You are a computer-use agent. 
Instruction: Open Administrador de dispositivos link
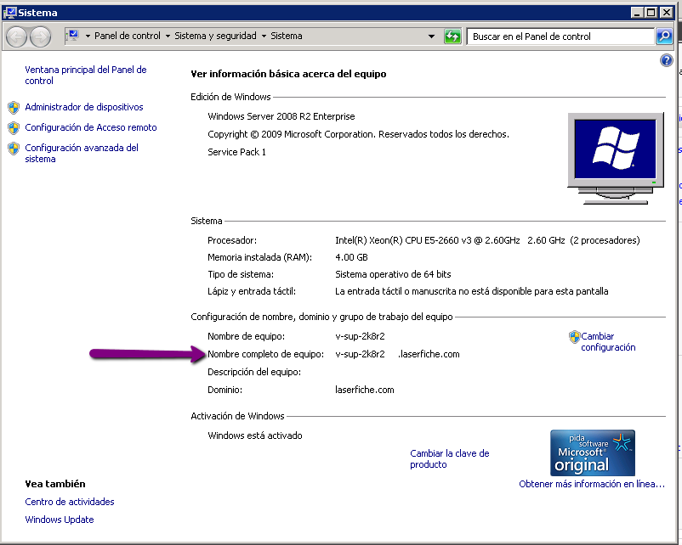(x=84, y=107)
